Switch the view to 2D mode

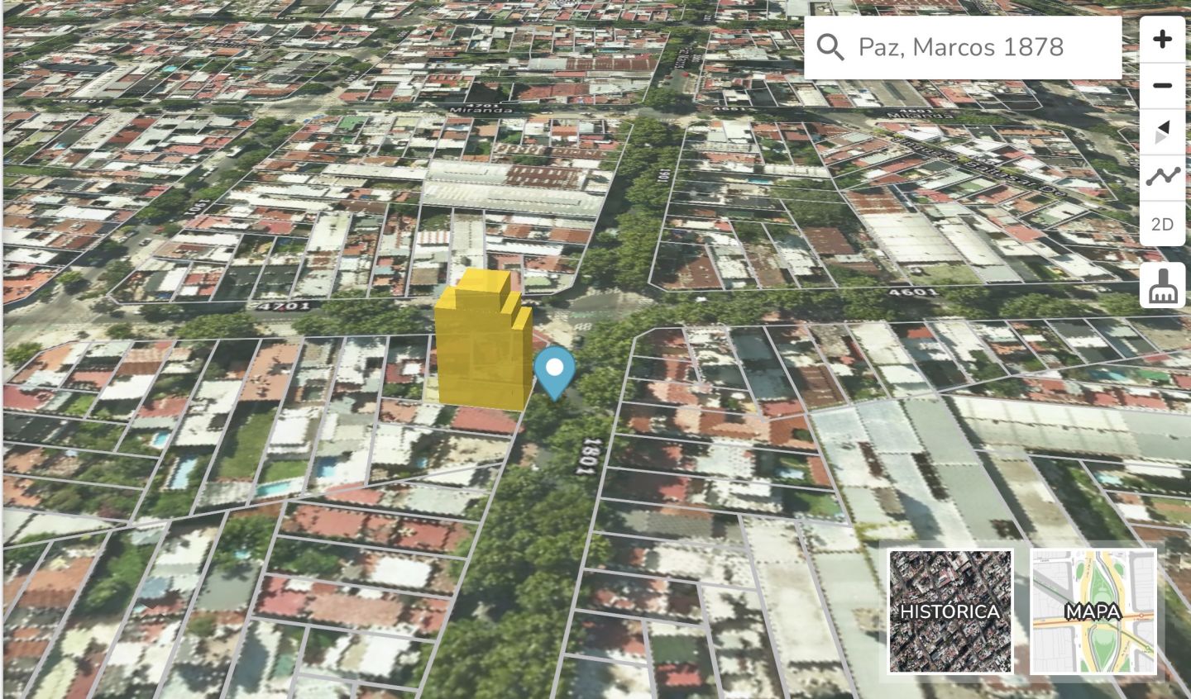(x=1162, y=224)
